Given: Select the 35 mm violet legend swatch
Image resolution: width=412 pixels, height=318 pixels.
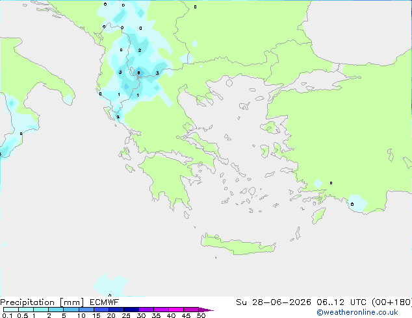Looking at the screenshot, I should pyautogui.click(x=161, y=310).
